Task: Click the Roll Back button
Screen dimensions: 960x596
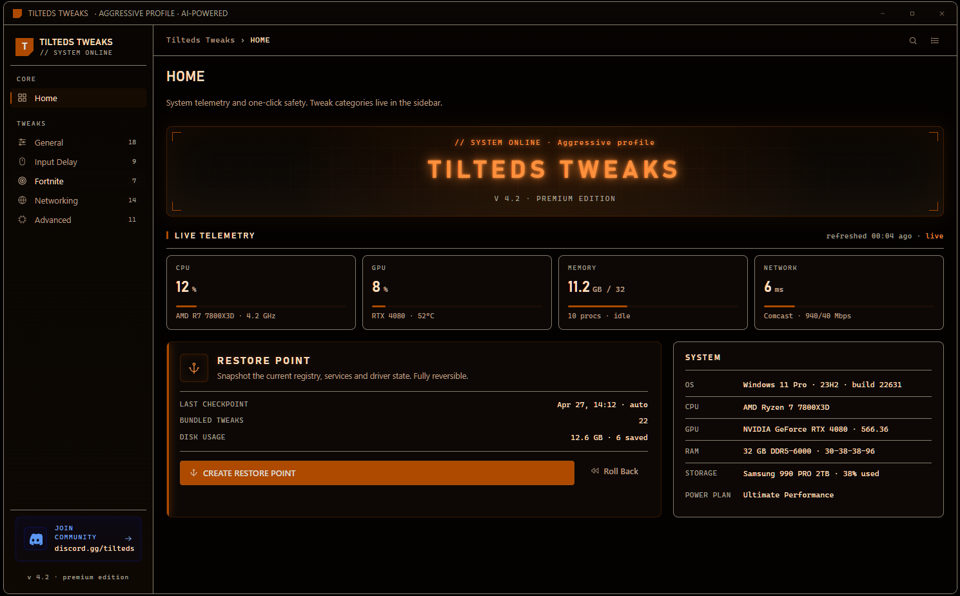Action: pos(614,471)
